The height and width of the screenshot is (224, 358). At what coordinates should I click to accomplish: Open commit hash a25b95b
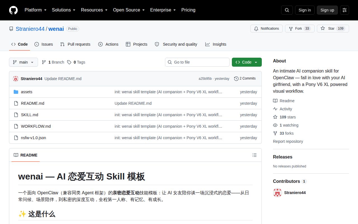coord(205,79)
